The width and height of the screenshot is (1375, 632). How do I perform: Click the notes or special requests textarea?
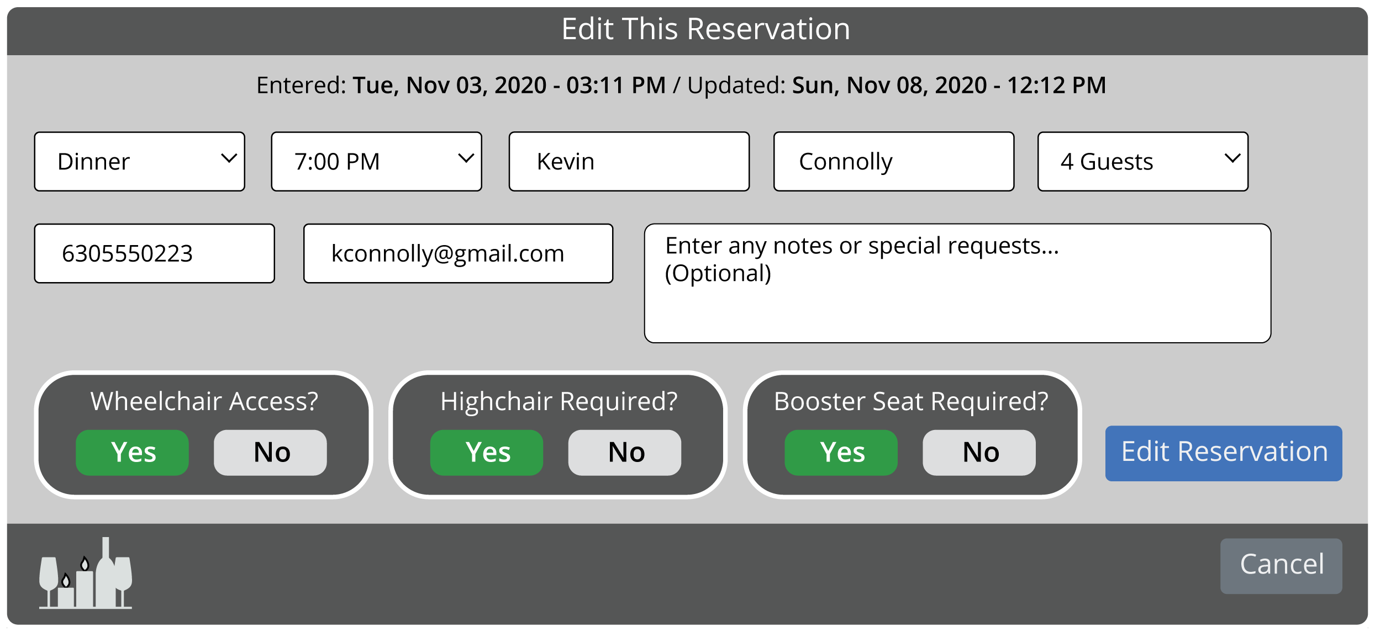click(957, 283)
